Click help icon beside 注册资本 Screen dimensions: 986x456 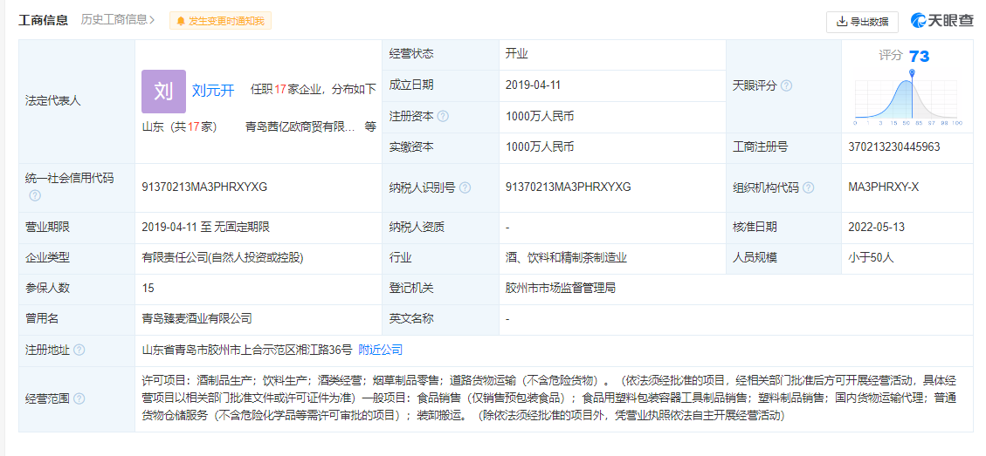pyautogui.click(x=443, y=116)
